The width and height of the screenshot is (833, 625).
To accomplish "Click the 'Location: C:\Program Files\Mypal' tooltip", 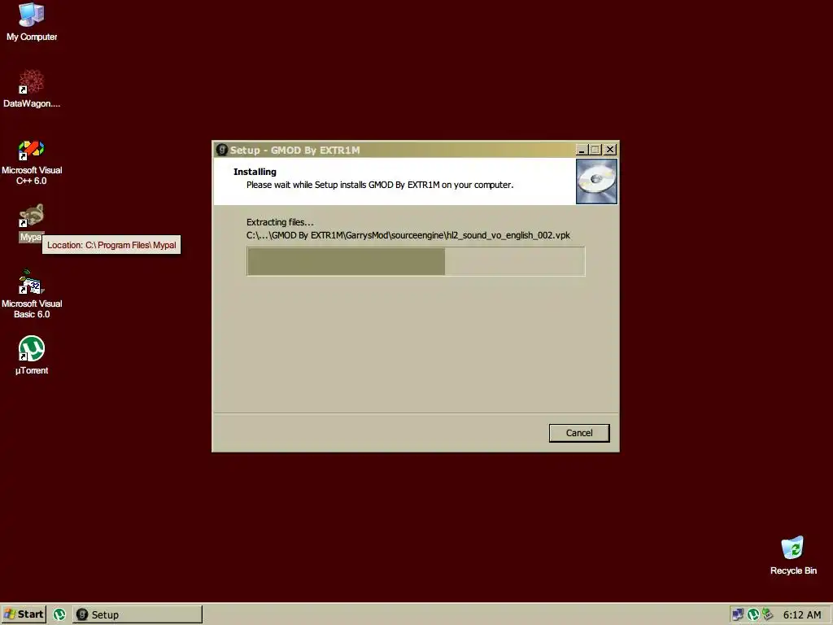I will pos(111,245).
